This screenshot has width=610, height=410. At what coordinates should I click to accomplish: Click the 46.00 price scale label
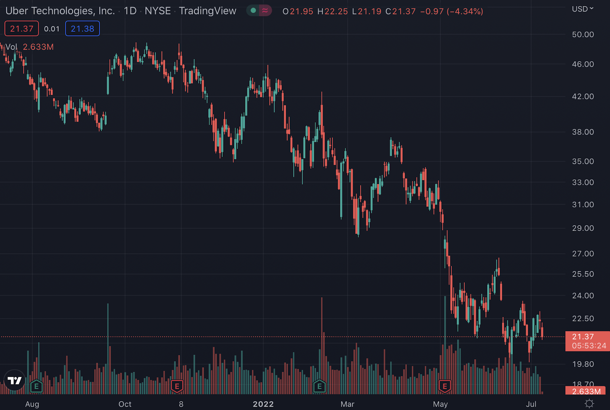583,64
